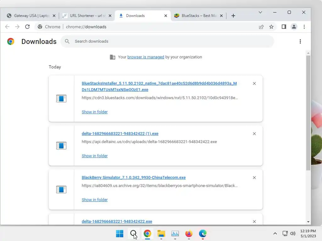
Task: Open the volume tray icon
Action: 293,233
